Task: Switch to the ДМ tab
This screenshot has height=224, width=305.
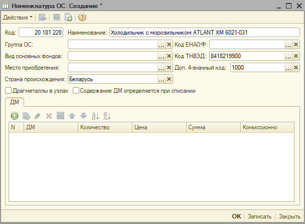Action: point(15,102)
